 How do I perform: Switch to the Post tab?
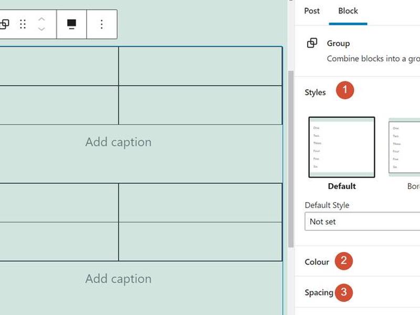312,11
